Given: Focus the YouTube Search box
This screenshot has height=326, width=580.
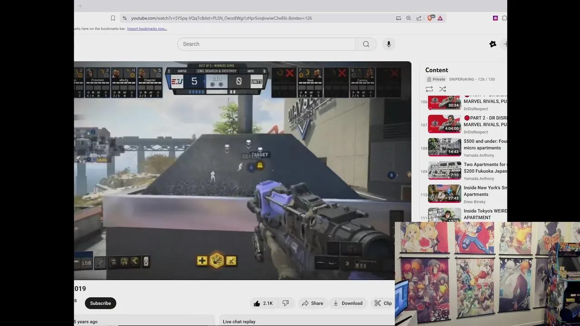Looking at the screenshot, I should point(266,44).
